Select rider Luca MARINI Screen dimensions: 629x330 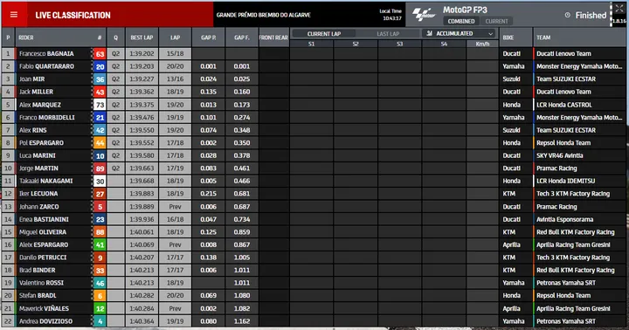click(x=37, y=155)
